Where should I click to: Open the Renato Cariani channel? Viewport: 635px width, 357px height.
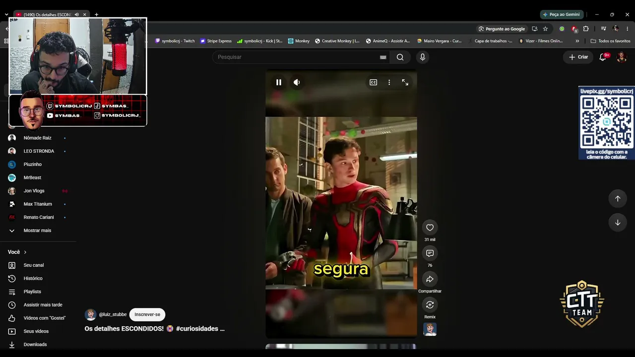coord(38,217)
